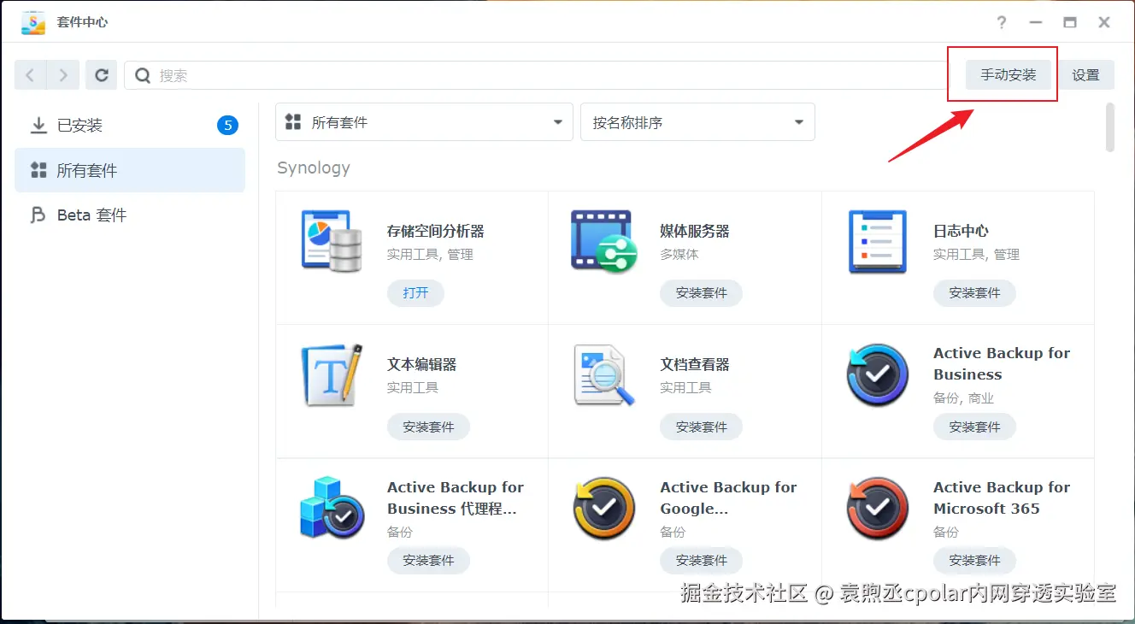Click the Active Backup for Business 代理程 icon
The image size is (1135, 624).
click(x=332, y=509)
